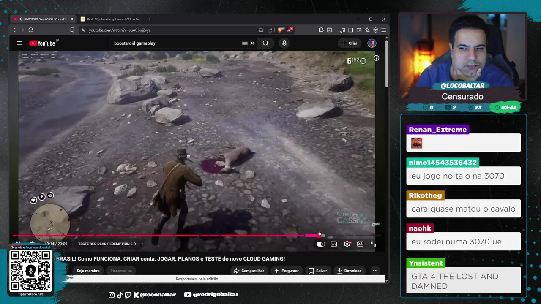Image resolution: width=541 pixels, height=304 pixels.
Task: Click chat message 'cara quase matou o cavalo'
Action: pyautogui.click(x=464, y=209)
